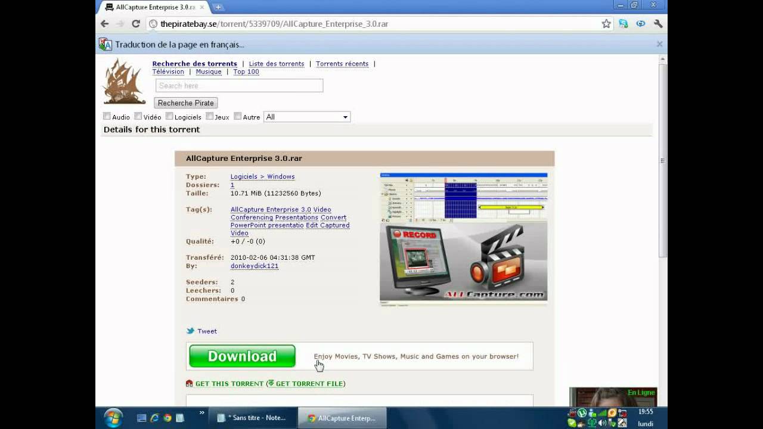Image resolution: width=763 pixels, height=429 pixels.
Task: Click the volume speaker tray icon
Action: [602, 423]
